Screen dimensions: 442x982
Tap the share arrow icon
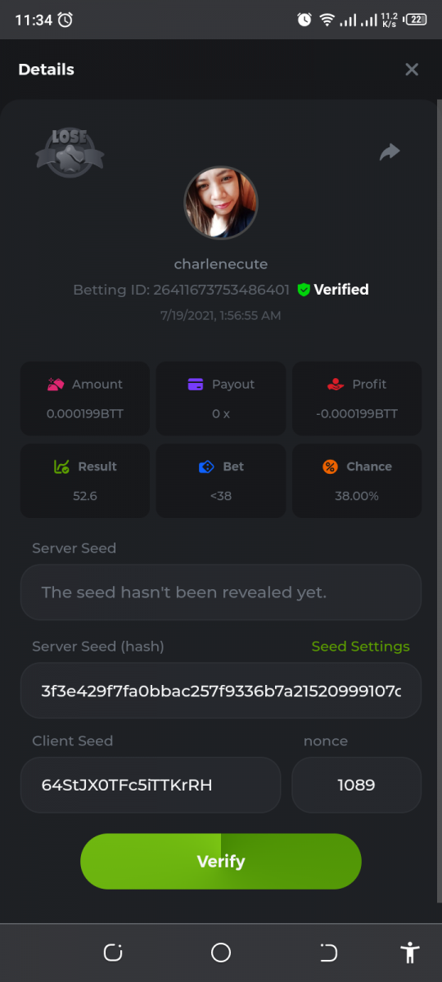tap(390, 151)
